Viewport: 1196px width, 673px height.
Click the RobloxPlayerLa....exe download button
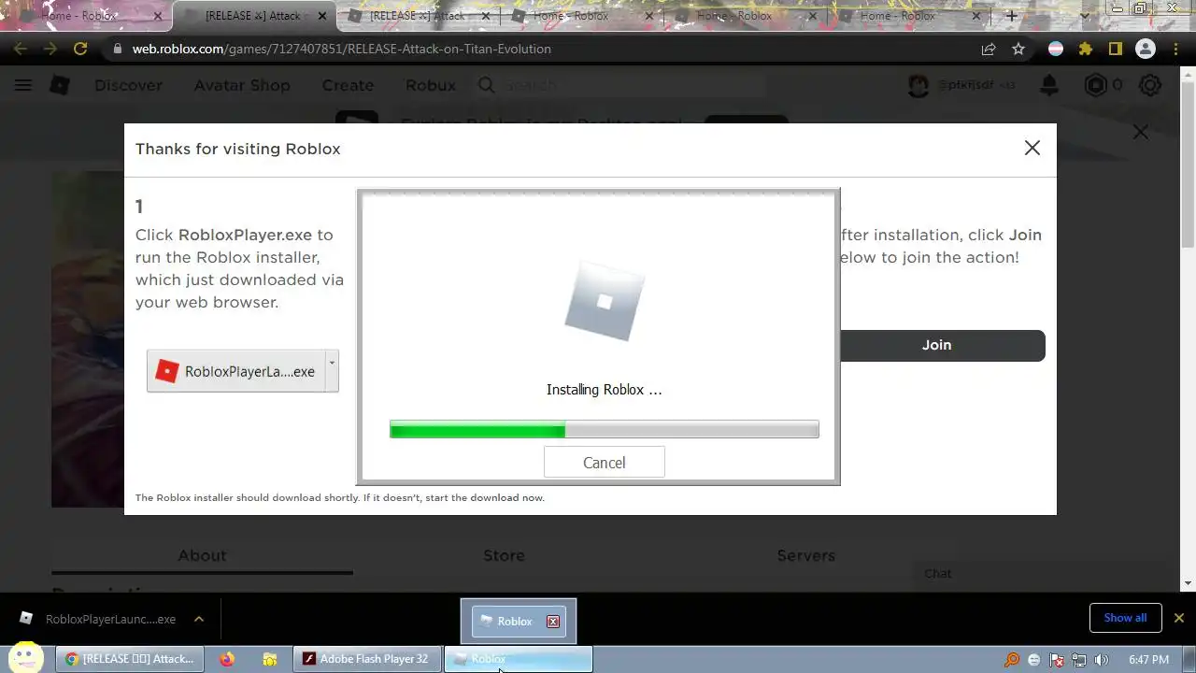coord(235,371)
